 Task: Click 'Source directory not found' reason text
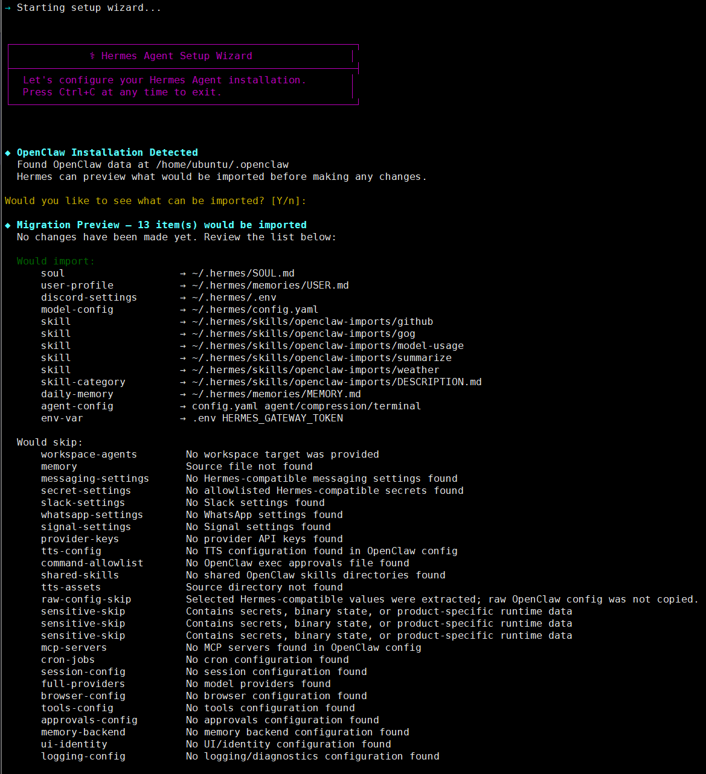(x=265, y=587)
